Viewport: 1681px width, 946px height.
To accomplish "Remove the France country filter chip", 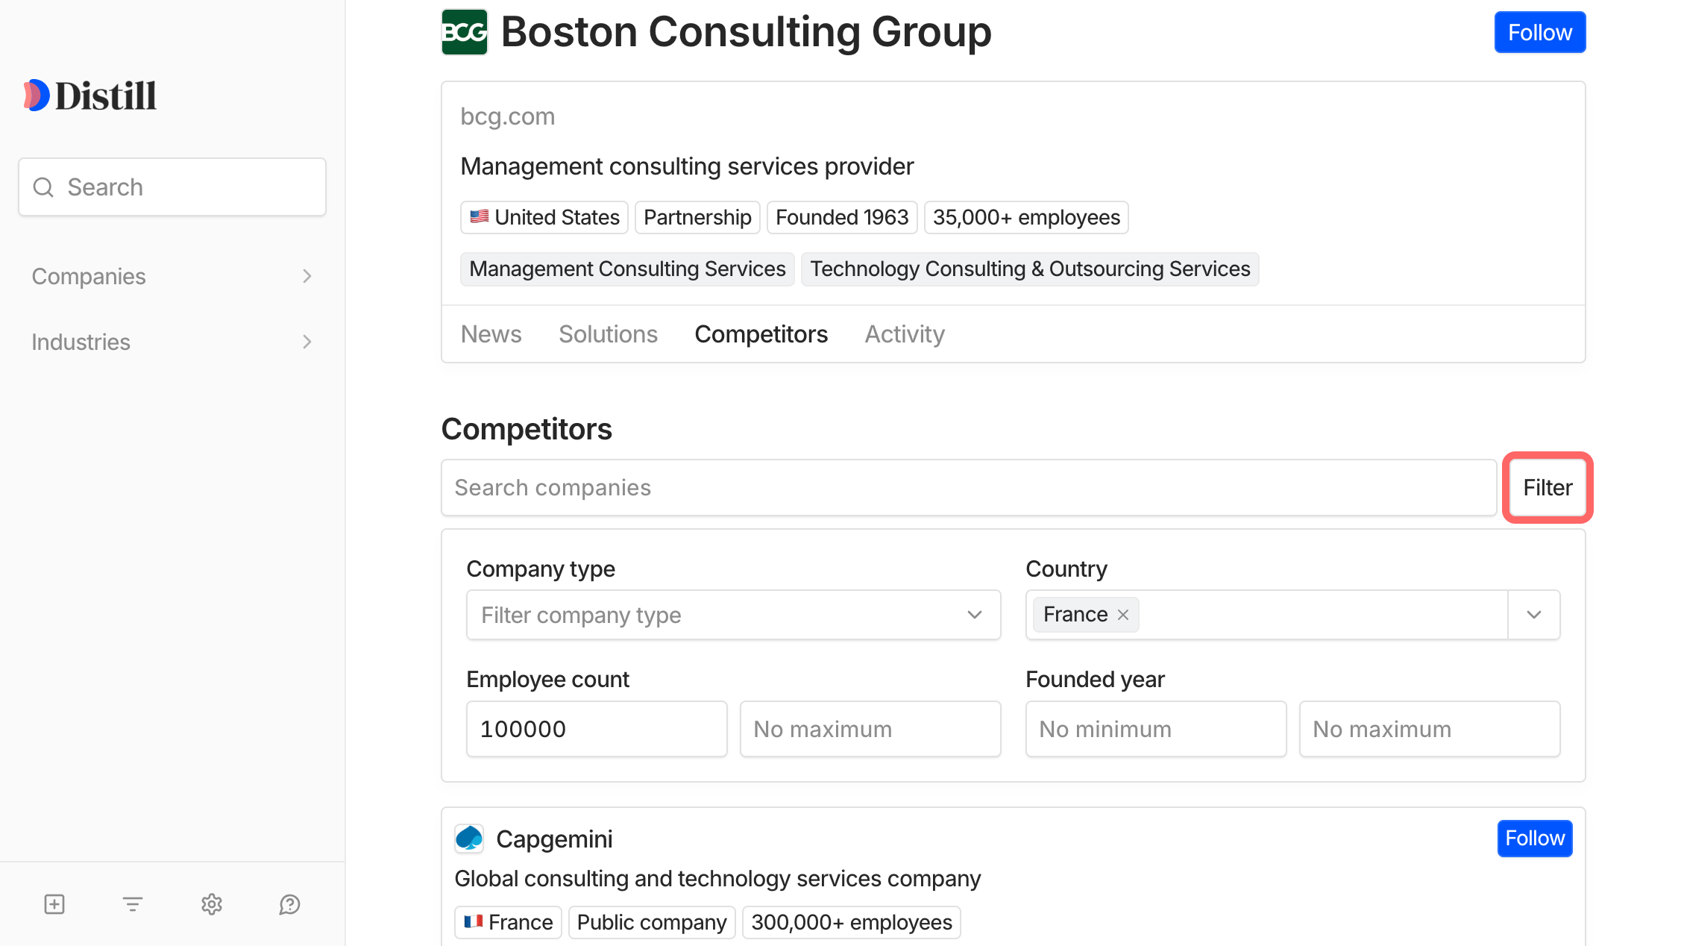I will (1123, 615).
